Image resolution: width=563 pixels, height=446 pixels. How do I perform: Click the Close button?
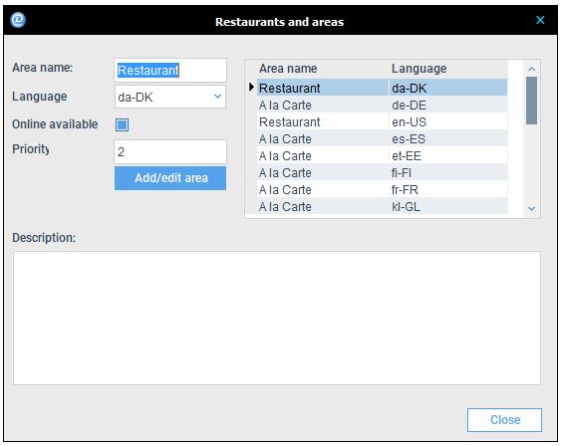click(504, 420)
